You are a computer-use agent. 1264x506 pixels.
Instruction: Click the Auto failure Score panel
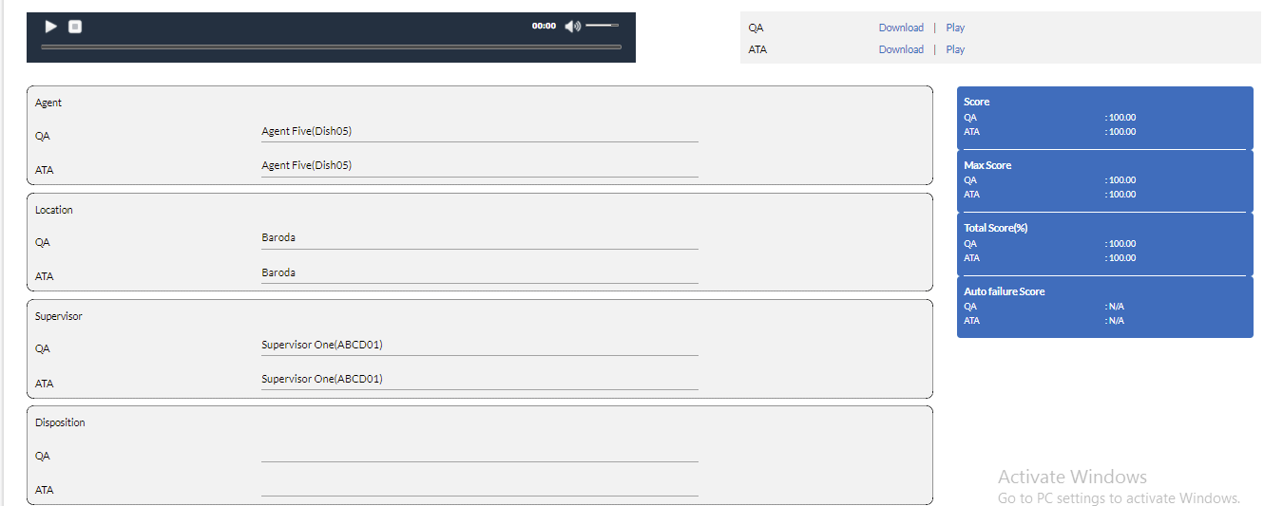coord(1105,307)
